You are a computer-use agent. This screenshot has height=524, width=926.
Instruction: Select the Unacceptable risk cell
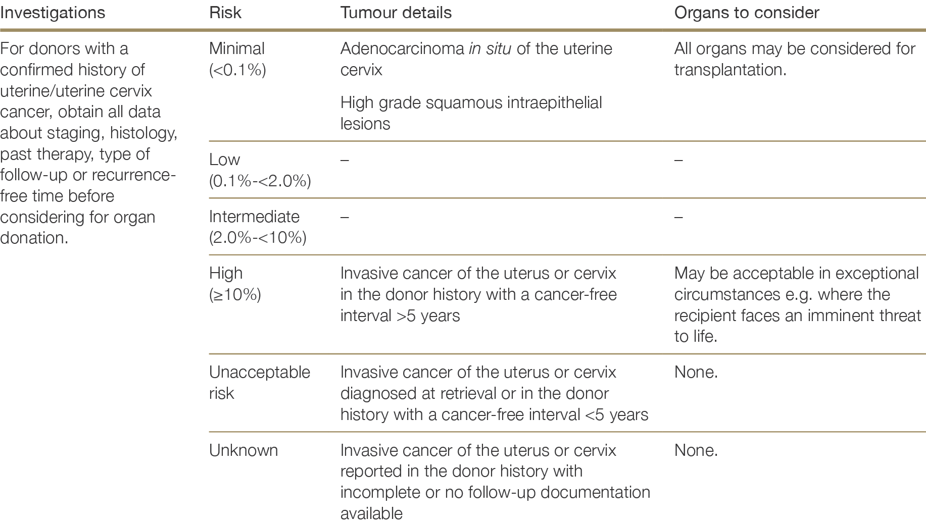pos(259,383)
